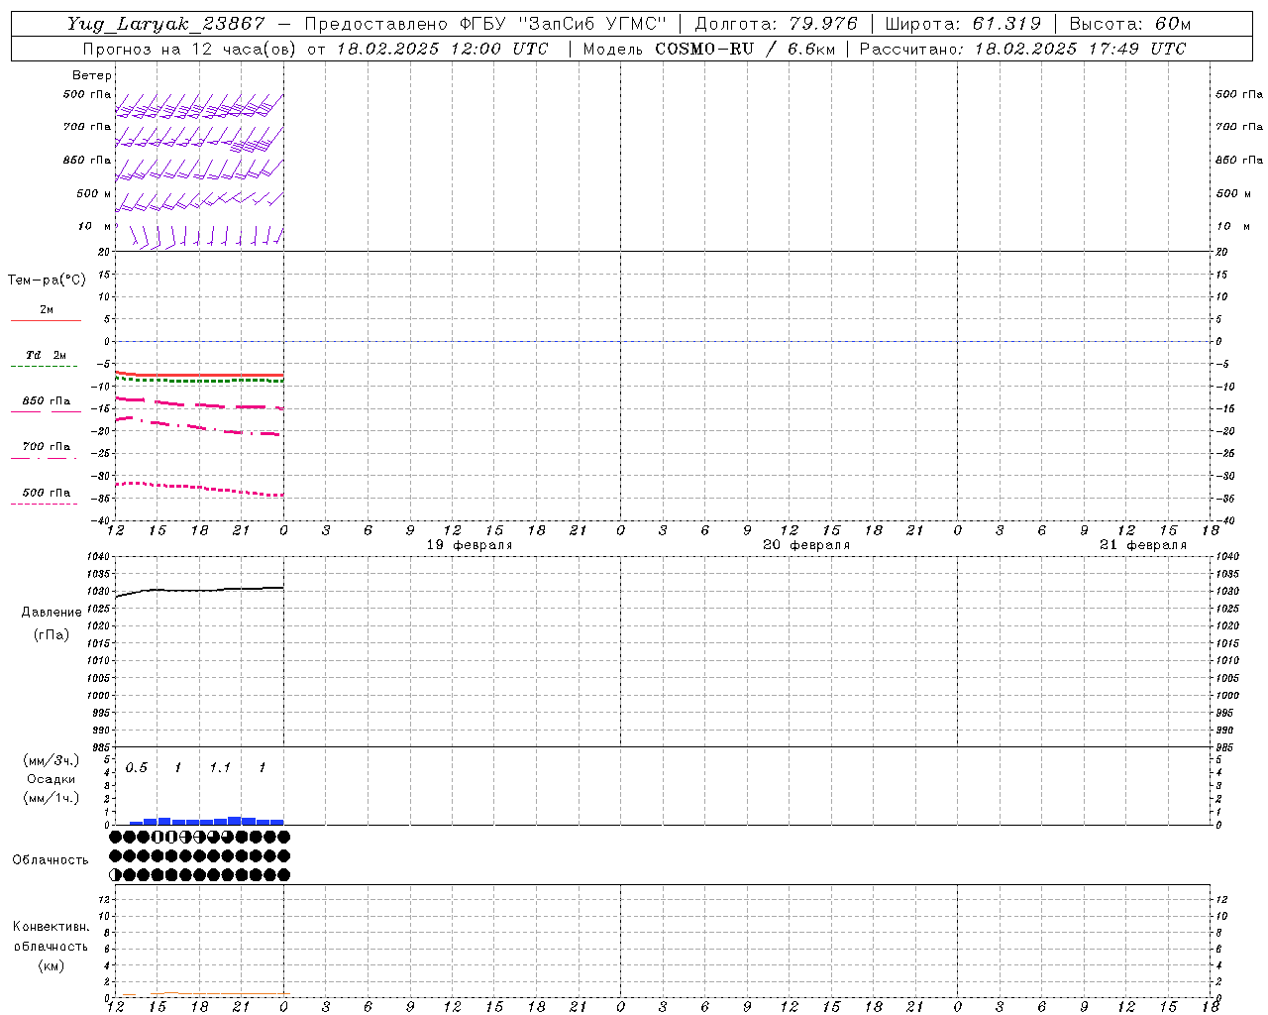Click the Ветер panel label
This screenshot has width=1268, height=1015.
(x=92, y=75)
